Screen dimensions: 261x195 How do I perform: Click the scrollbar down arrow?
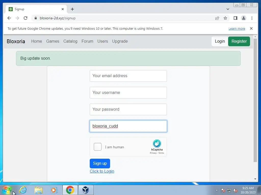point(255,179)
